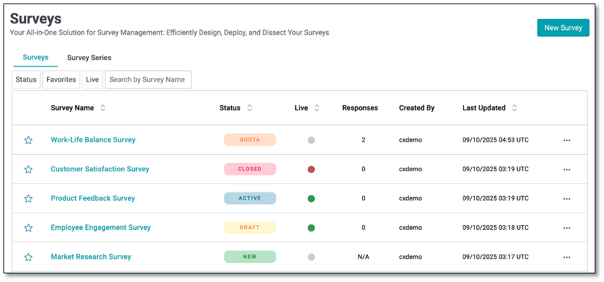Viewport: 604px width, 282px height.
Task: Toggle the Favorites filter
Action: click(x=61, y=80)
